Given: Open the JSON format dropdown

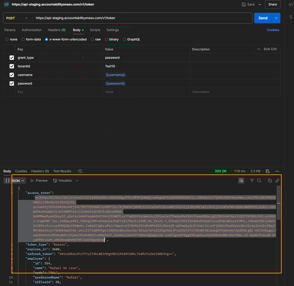Looking at the screenshot, I should 14,181.
